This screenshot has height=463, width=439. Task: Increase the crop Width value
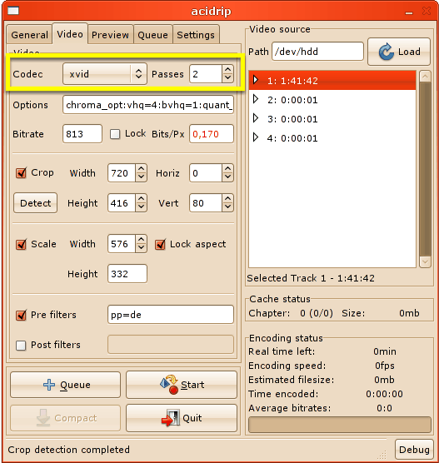click(142, 169)
